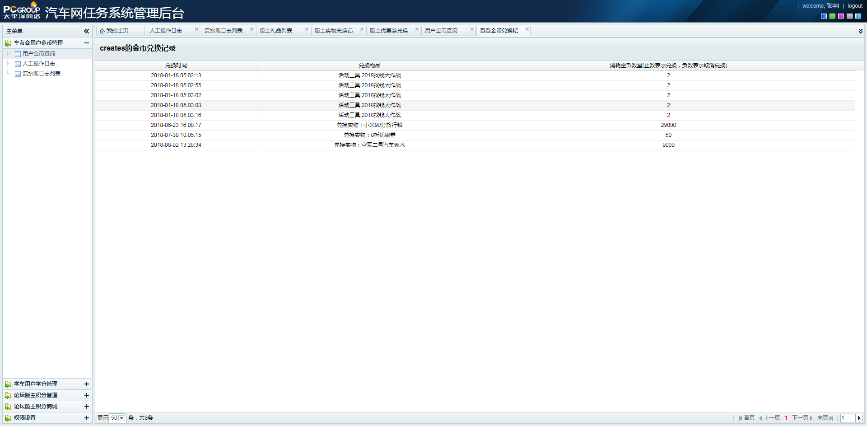
Task: Click the go-to-page arrow beside page input
Action: point(859,418)
